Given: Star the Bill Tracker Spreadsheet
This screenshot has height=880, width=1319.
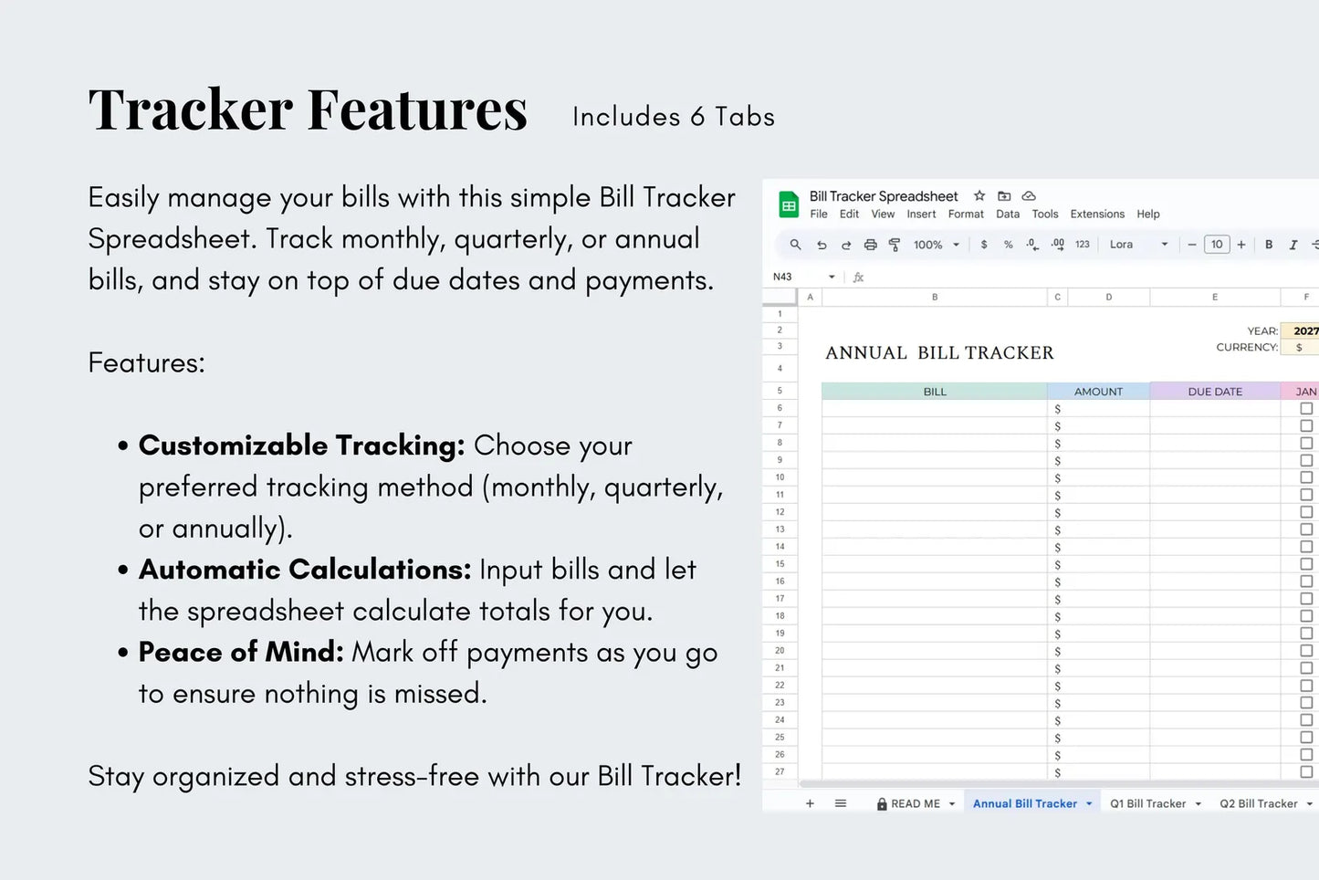Looking at the screenshot, I should [x=979, y=195].
